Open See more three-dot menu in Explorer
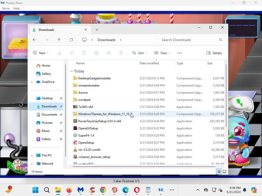Screen dimensions: 262x196 (179, 53)
